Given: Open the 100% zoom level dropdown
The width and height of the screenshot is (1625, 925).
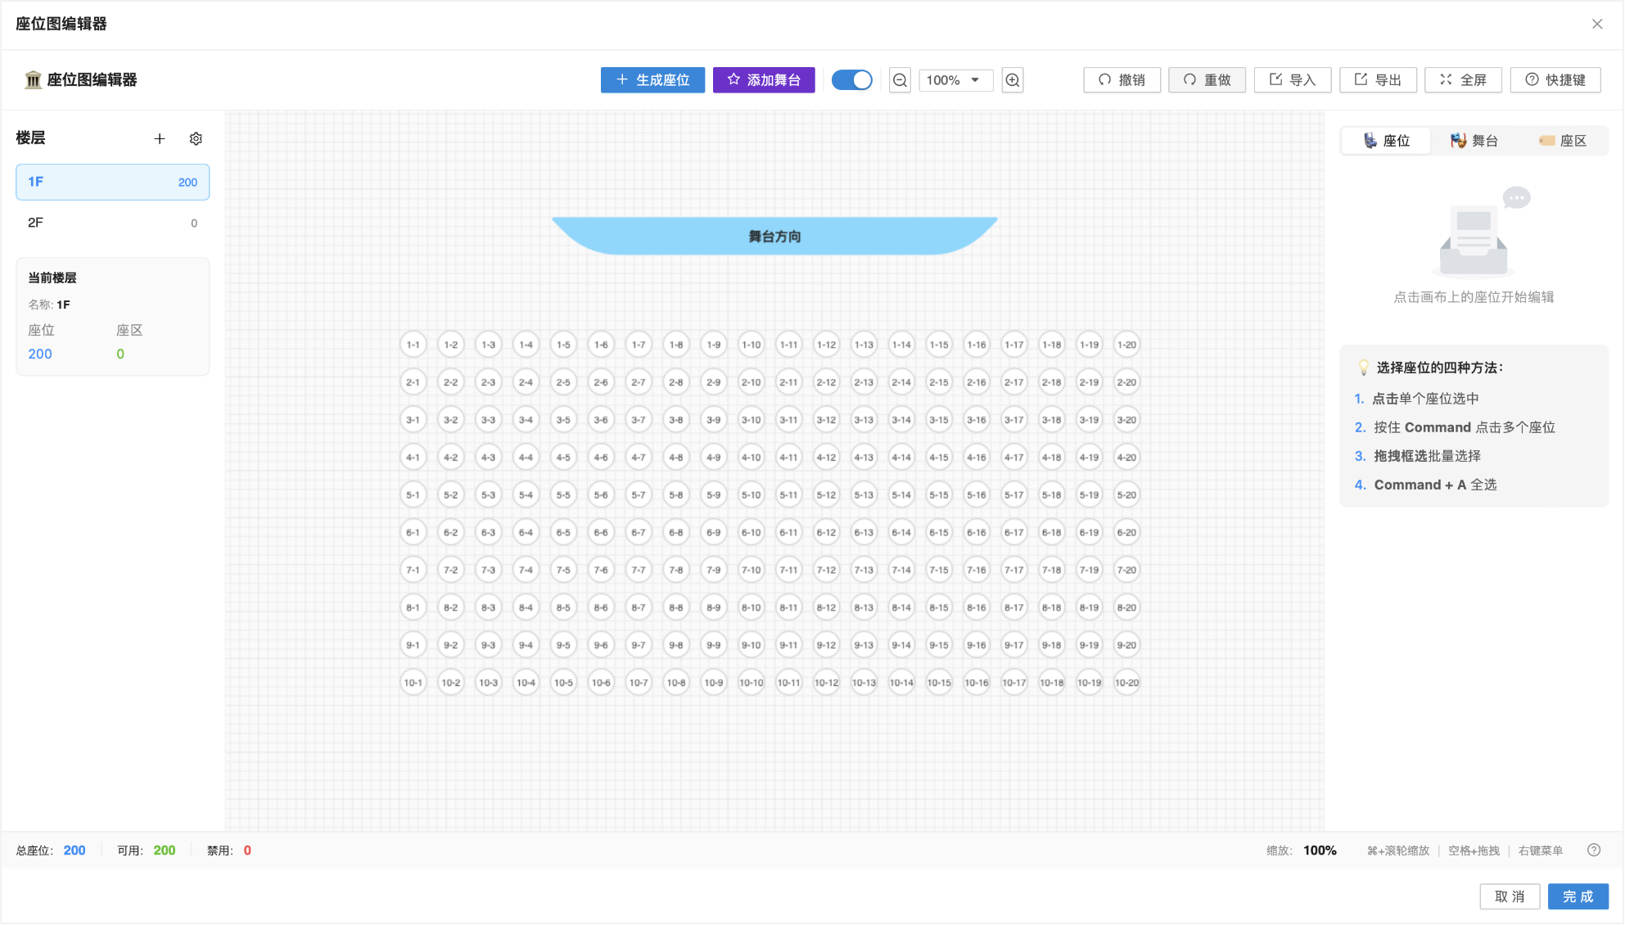Looking at the screenshot, I should point(955,80).
